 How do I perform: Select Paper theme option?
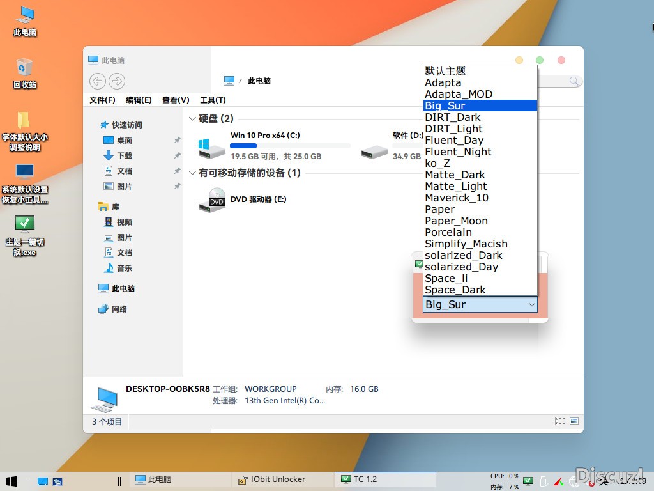[x=480, y=209]
